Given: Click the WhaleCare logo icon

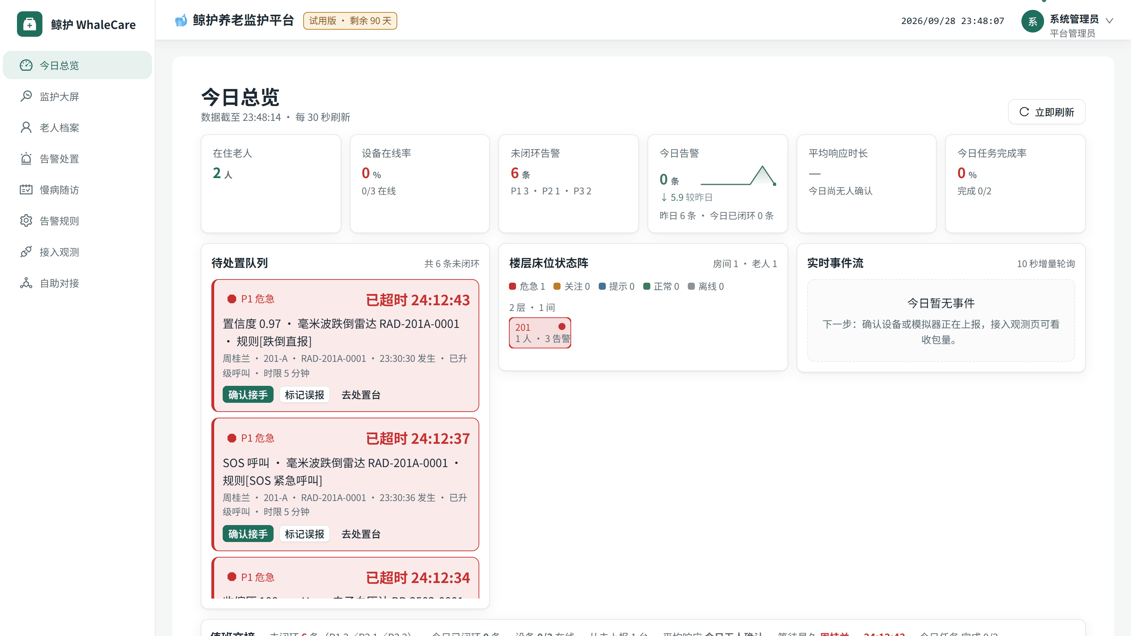Looking at the screenshot, I should (x=29, y=24).
